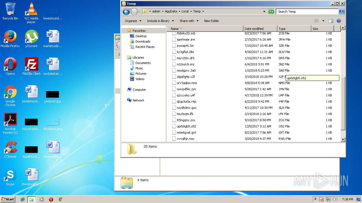Open Documents library in navigation pane
Viewport: 362px width, 203px height.
click(x=143, y=63)
